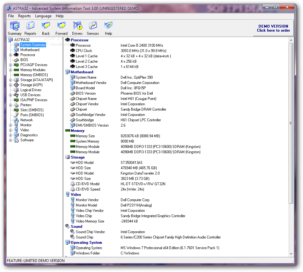Click the Processor section heading

[80, 40]
